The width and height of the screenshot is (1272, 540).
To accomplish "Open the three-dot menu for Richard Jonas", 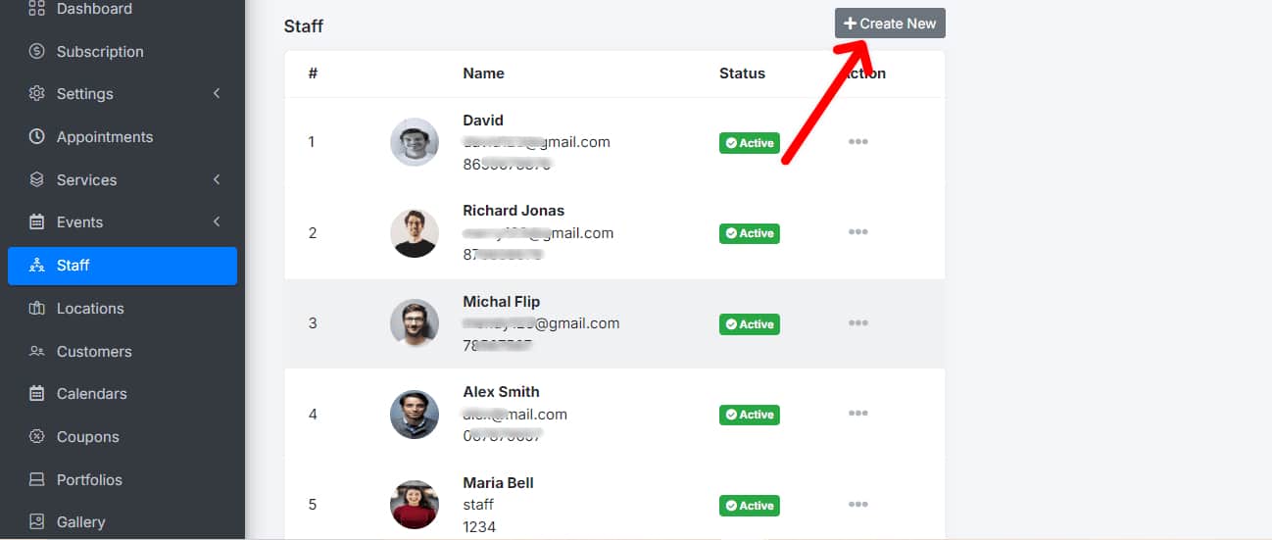I will [x=857, y=232].
